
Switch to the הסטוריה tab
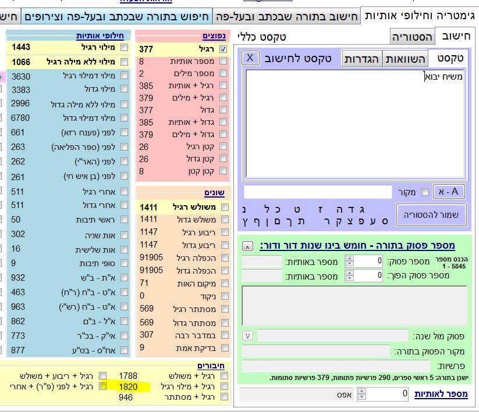pyautogui.click(x=411, y=37)
